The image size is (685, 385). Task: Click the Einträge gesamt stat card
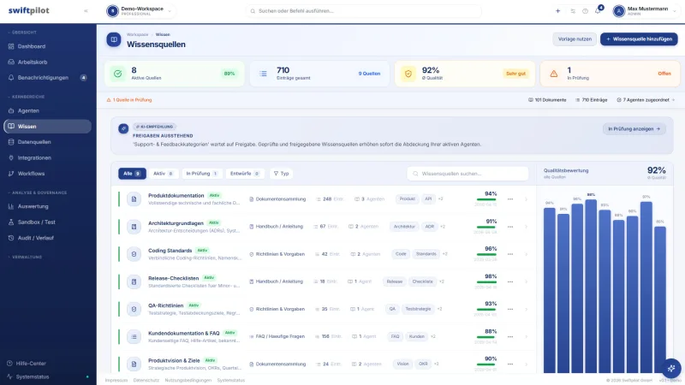click(x=319, y=74)
